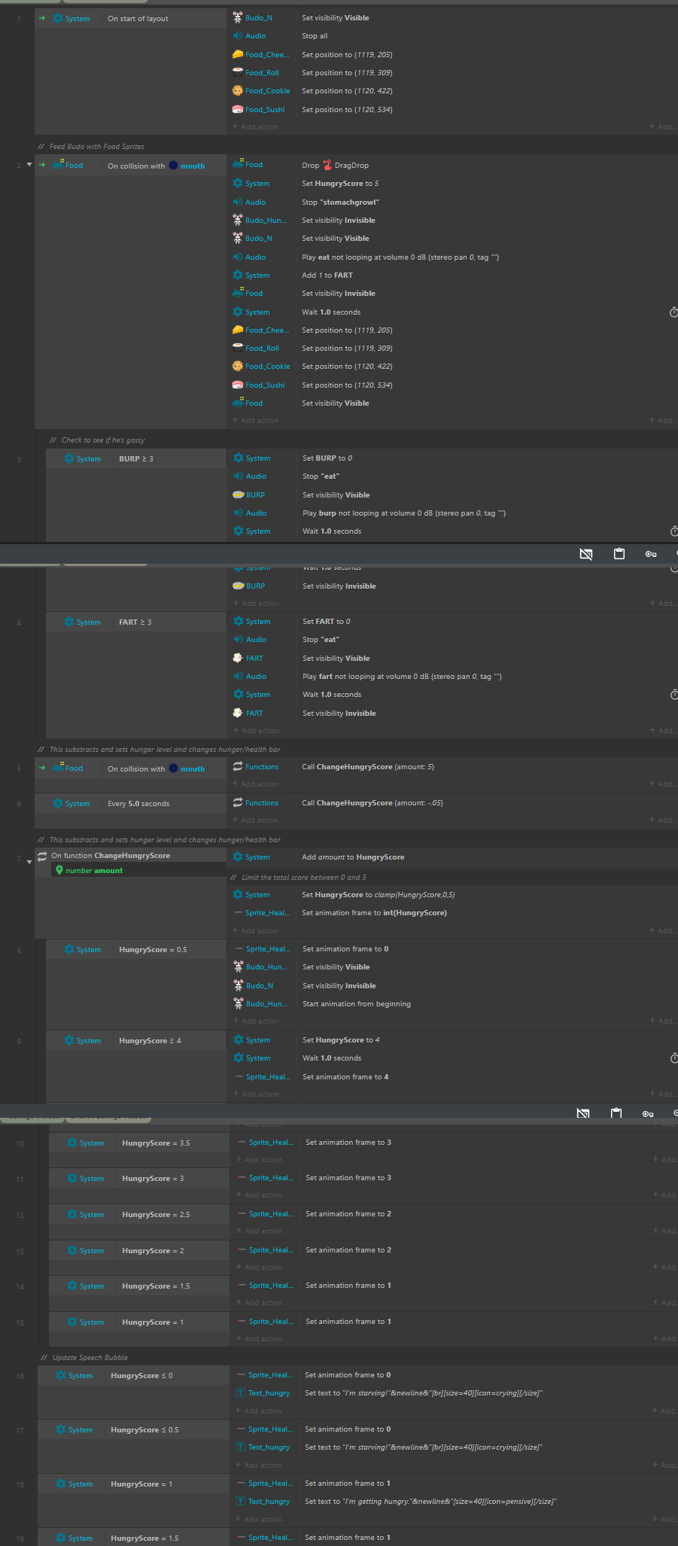The height and width of the screenshot is (1546, 678).
Task: Click the green trigger arrow beside On start of layout
Action: click(42, 18)
